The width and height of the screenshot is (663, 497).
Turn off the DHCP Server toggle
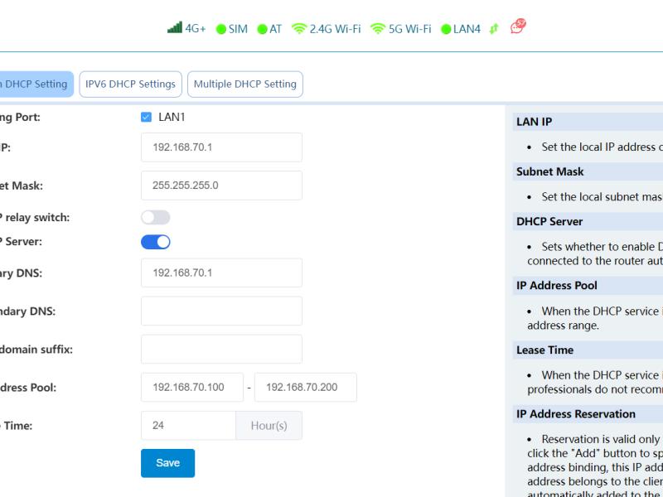[x=155, y=242]
